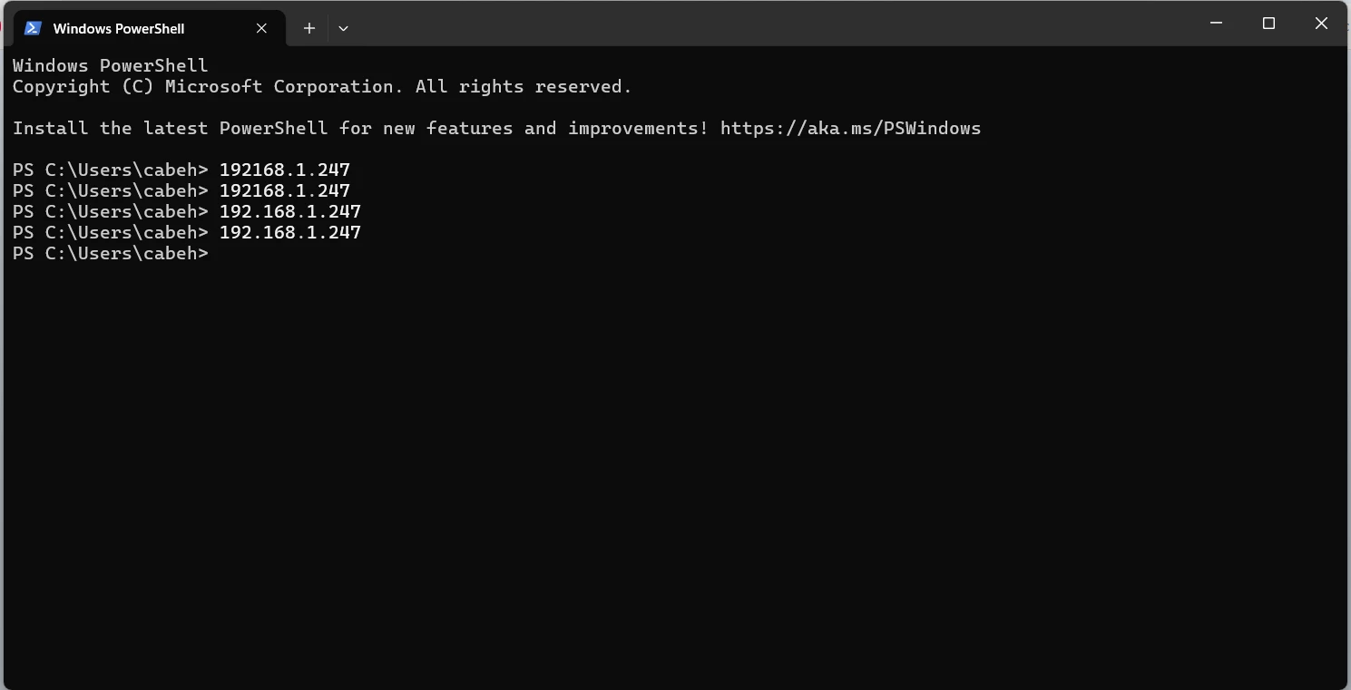Click the second 192168.1.247 command entry
This screenshot has width=1351, height=690.
coord(284,190)
